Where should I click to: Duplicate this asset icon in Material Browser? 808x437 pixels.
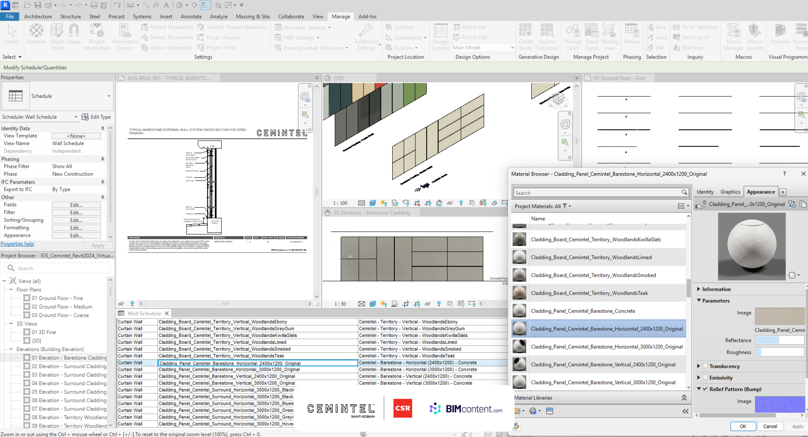pyautogui.click(x=803, y=204)
